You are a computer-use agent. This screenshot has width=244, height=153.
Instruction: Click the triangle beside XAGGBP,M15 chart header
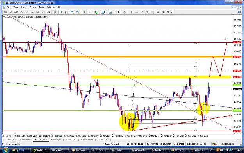[x=4, y=17]
